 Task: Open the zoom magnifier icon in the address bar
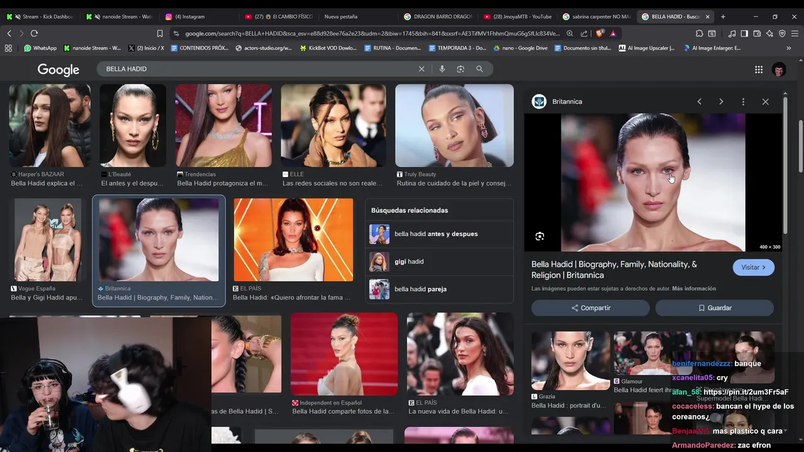(570, 33)
